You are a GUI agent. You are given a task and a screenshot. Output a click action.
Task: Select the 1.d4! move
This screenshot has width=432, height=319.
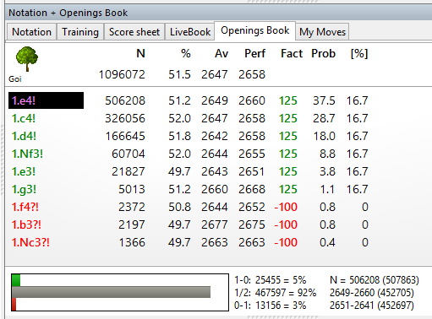24,136
